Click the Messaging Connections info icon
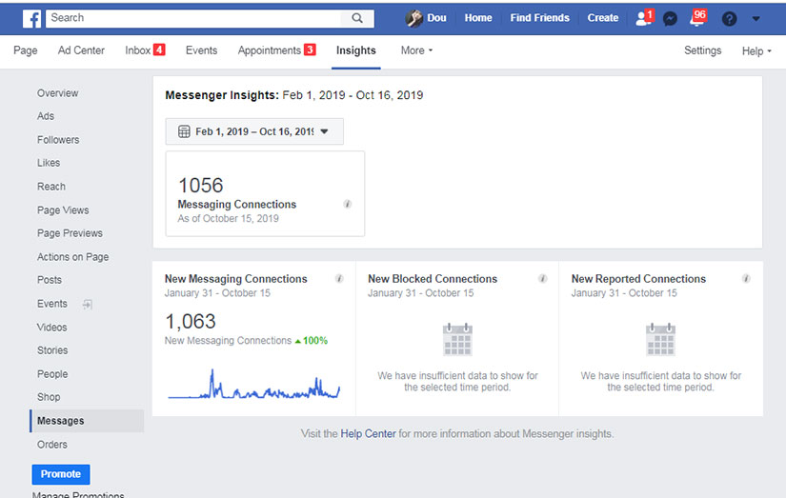Viewport: 786px width, 498px height. click(348, 204)
